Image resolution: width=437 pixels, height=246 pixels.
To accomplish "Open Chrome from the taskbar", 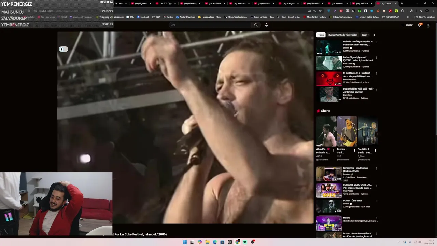I will point(237,242).
